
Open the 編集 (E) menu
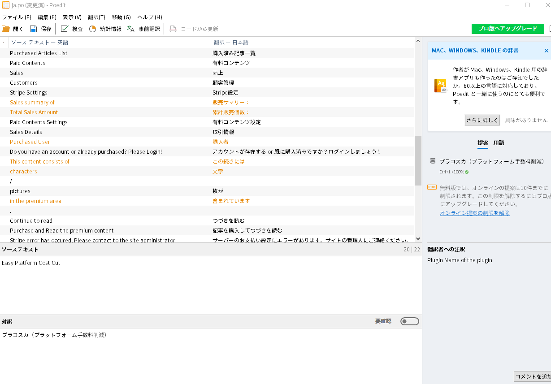click(x=47, y=17)
